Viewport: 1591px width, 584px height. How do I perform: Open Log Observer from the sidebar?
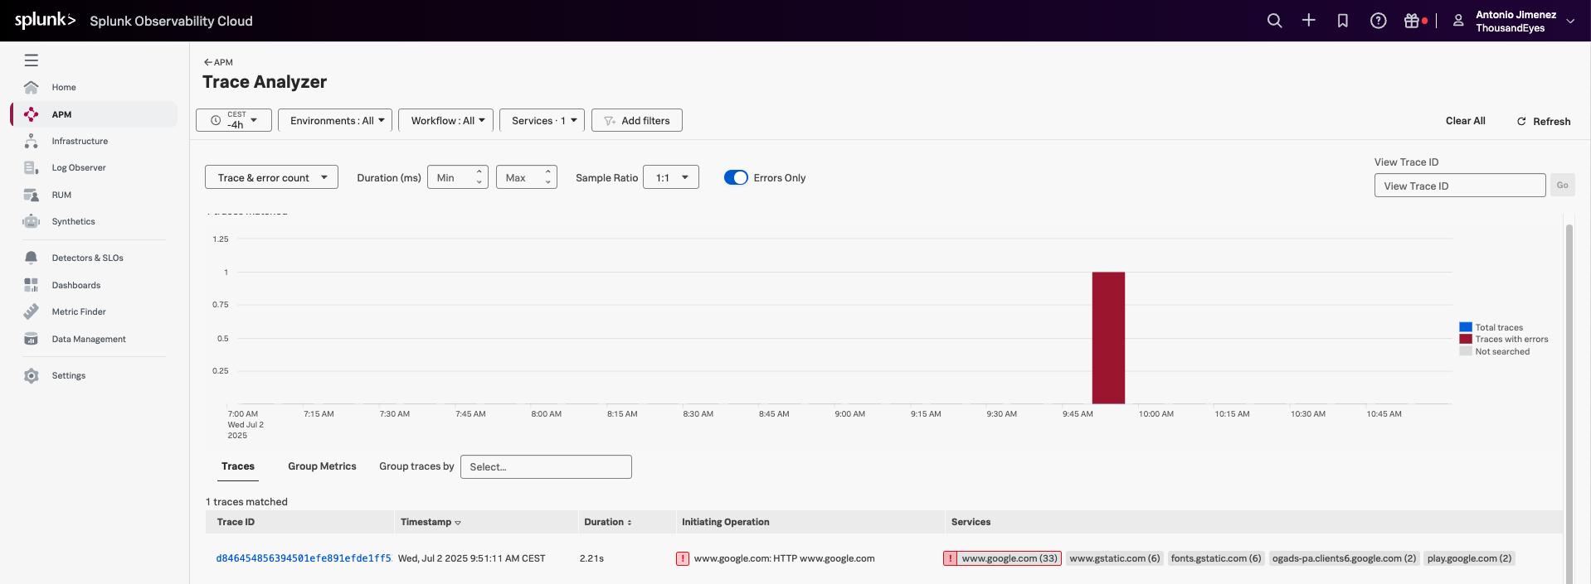79,167
